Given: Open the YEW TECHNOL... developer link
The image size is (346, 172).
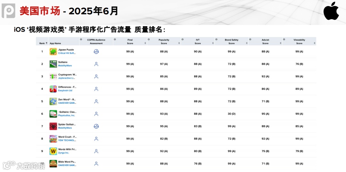Looking at the screenshot, I should [x=67, y=140].
